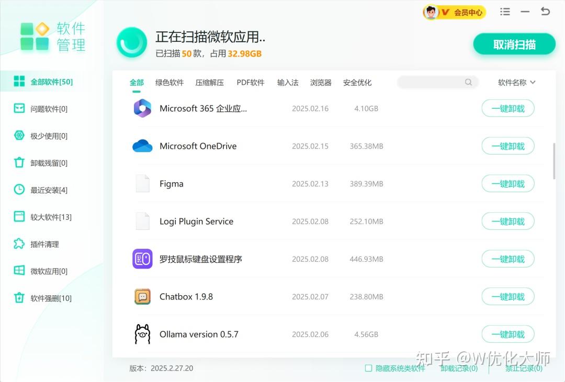Switch to 绿色软件 tab
Image resolution: width=565 pixels, height=382 pixels.
tap(169, 83)
